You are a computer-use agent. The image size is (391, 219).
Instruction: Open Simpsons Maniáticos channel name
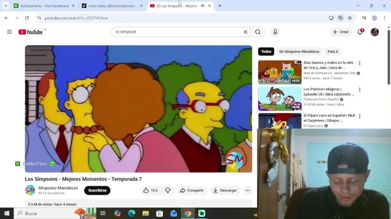(58, 188)
